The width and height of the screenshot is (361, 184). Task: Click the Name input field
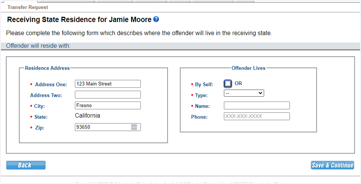pos(257,105)
